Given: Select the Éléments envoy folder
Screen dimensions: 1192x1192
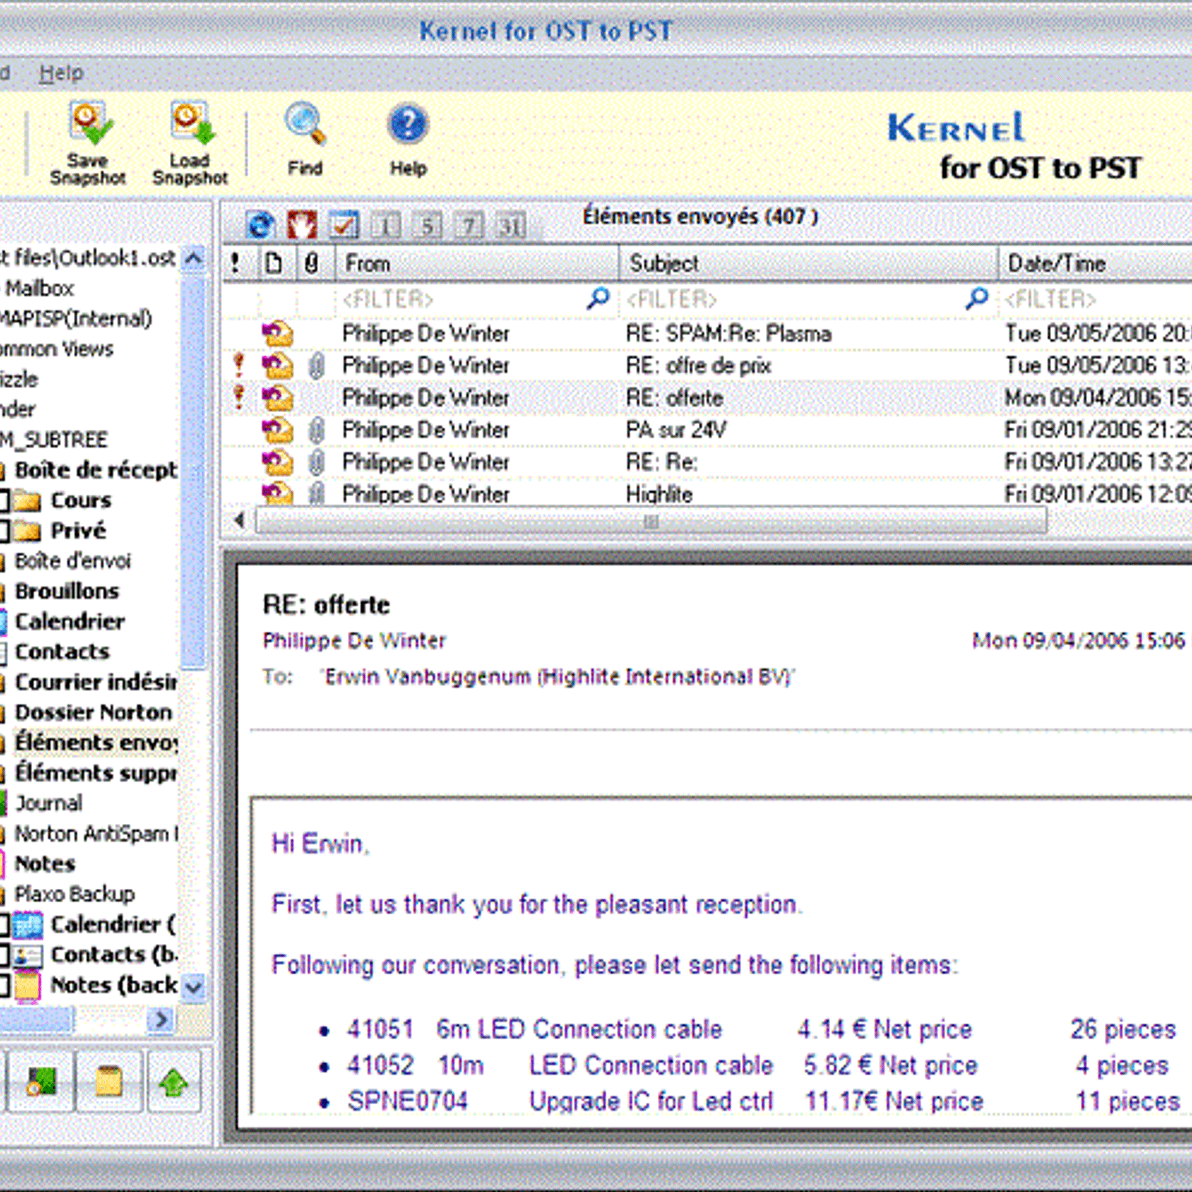Looking at the screenshot, I should pos(95,743).
